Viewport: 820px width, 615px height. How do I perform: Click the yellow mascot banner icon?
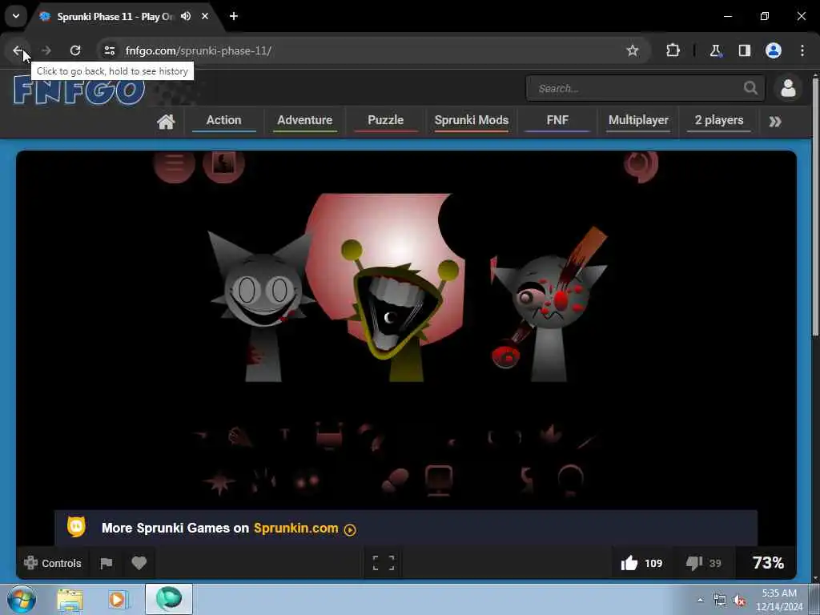click(x=76, y=527)
